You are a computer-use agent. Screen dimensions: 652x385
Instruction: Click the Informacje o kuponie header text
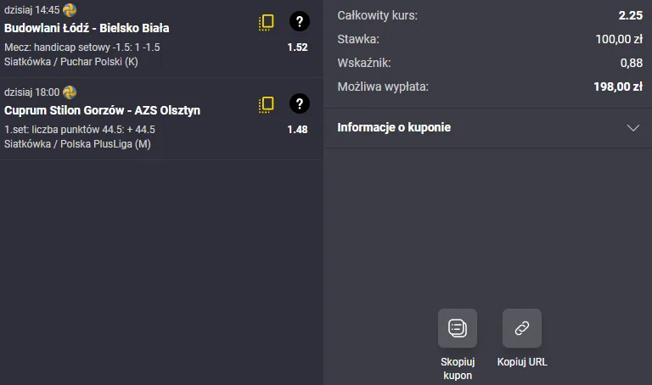(394, 128)
